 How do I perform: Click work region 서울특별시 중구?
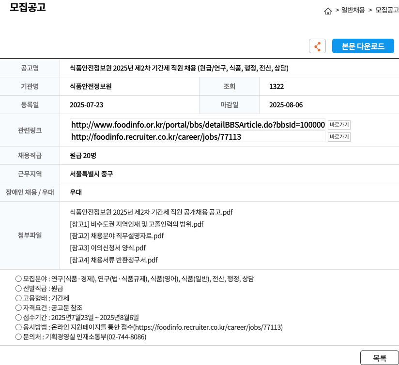92,174
